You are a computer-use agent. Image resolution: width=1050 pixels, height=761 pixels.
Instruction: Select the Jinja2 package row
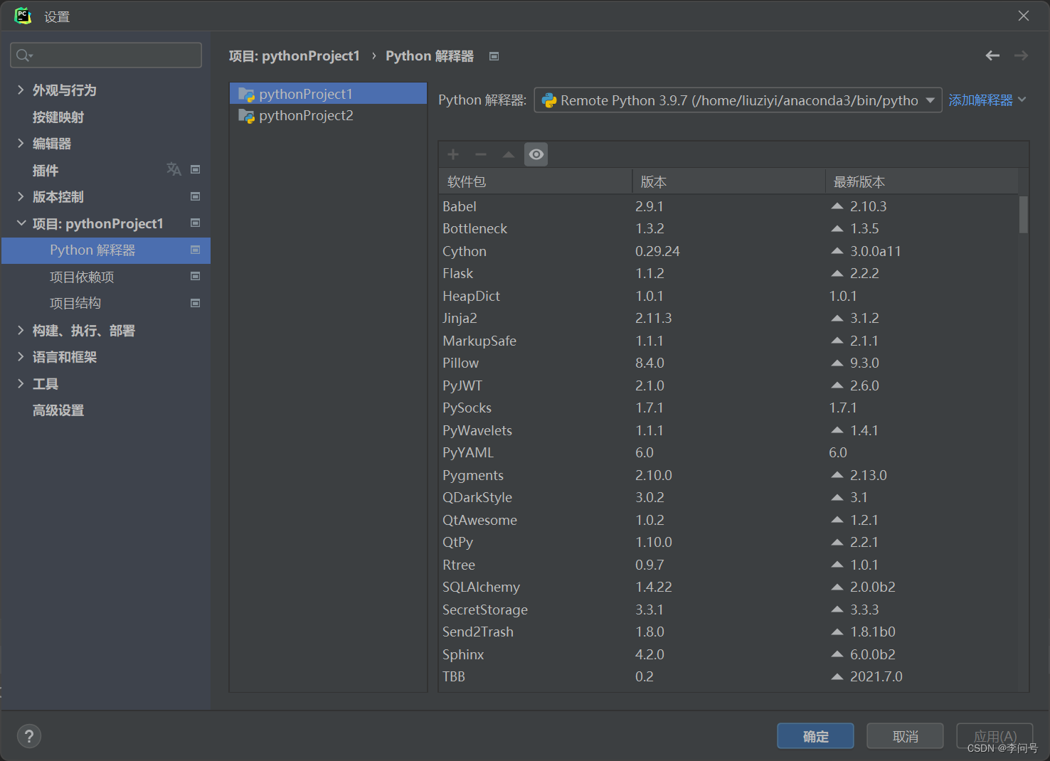pyautogui.click(x=728, y=318)
